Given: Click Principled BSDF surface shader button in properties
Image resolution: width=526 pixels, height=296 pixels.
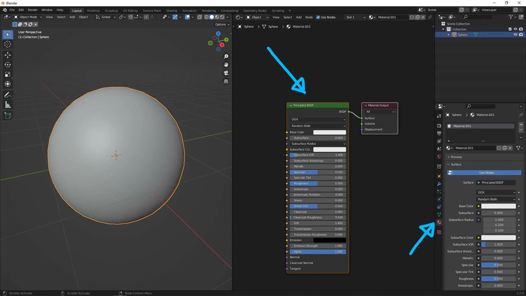Looking at the screenshot, I should [496, 183].
